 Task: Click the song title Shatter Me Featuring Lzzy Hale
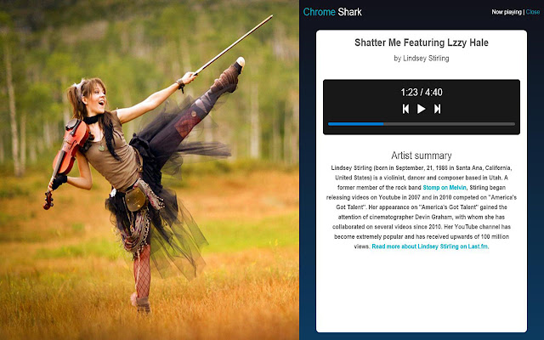tap(422, 42)
